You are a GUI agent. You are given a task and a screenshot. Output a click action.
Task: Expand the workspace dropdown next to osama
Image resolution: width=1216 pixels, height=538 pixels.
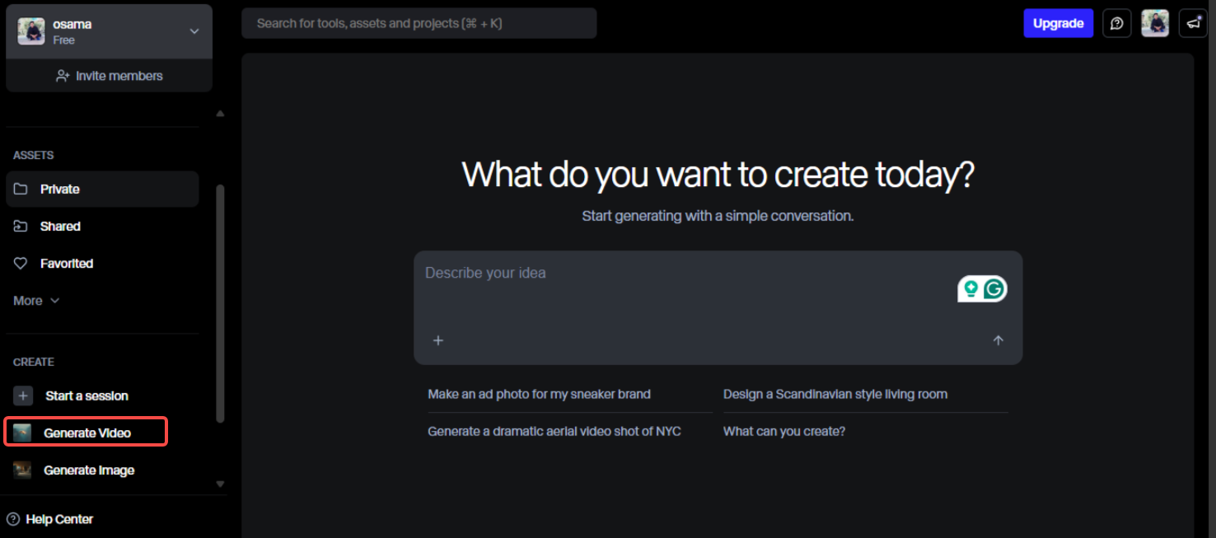(x=194, y=30)
